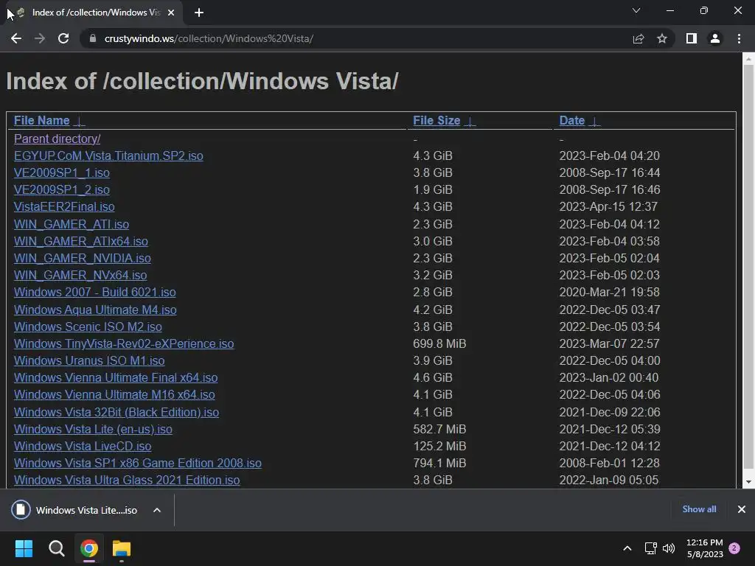Click the scrollbar down arrow
Viewport: 755px width, 566px height.
point(748,482)
